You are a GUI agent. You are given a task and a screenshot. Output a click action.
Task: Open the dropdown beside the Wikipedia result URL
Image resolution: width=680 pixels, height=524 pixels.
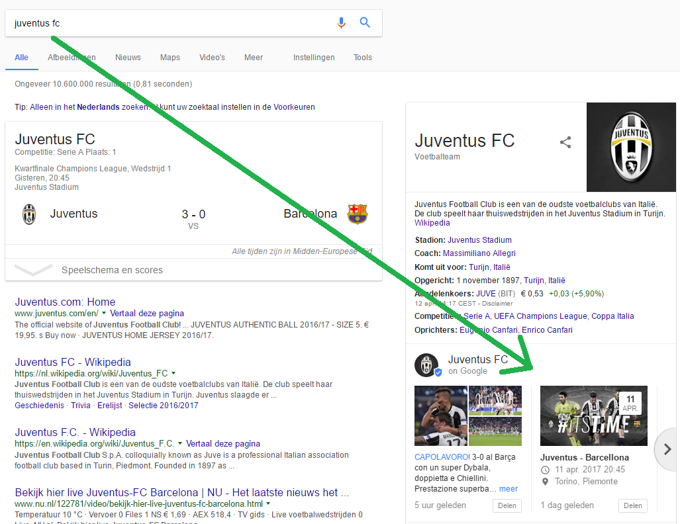point(173,372)
